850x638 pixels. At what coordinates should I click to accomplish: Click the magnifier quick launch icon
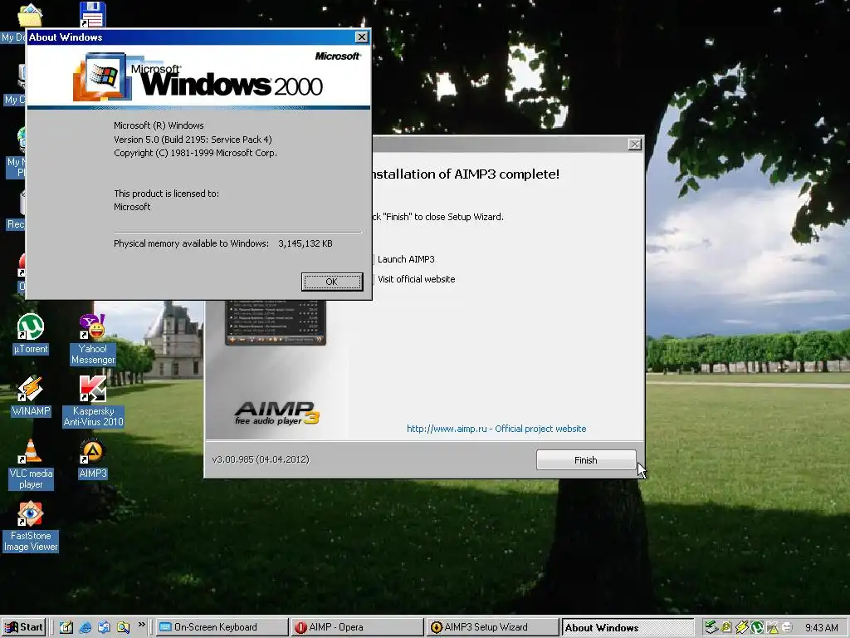(123, 628)
